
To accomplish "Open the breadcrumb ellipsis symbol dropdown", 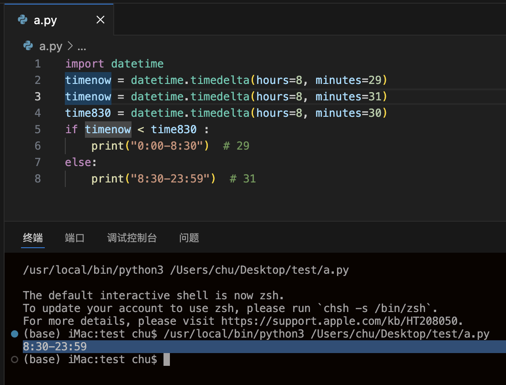I will tap(82, 47).
